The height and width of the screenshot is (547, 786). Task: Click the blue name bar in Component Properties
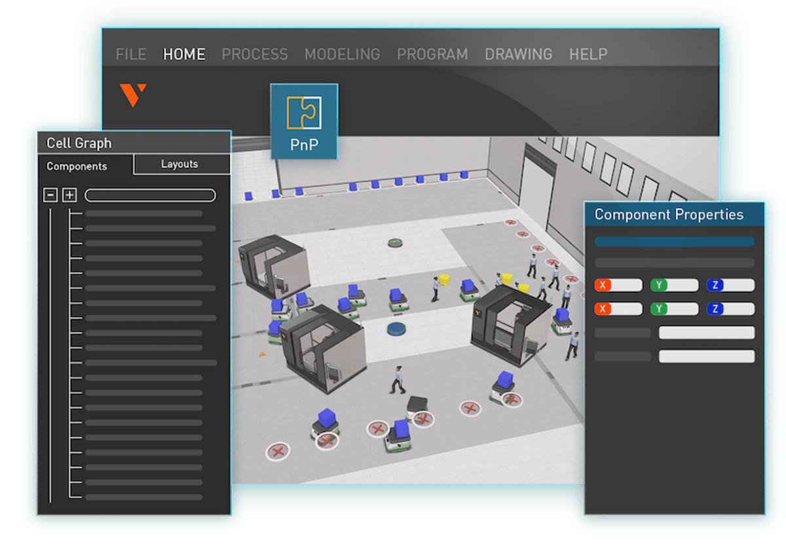click(x=675, y=242)
